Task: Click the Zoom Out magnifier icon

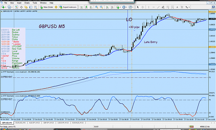Action: (x=101, y=7)
